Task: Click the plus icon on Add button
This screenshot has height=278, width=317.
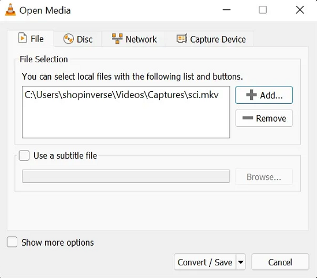Action: 251,95
